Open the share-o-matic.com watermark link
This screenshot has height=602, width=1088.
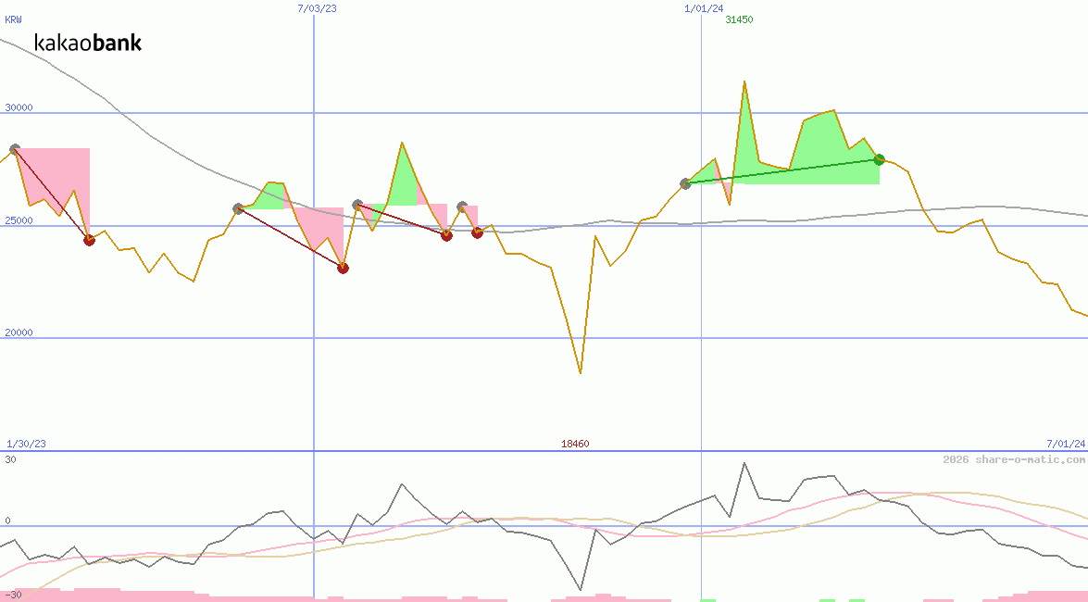tap(1014, 459)
